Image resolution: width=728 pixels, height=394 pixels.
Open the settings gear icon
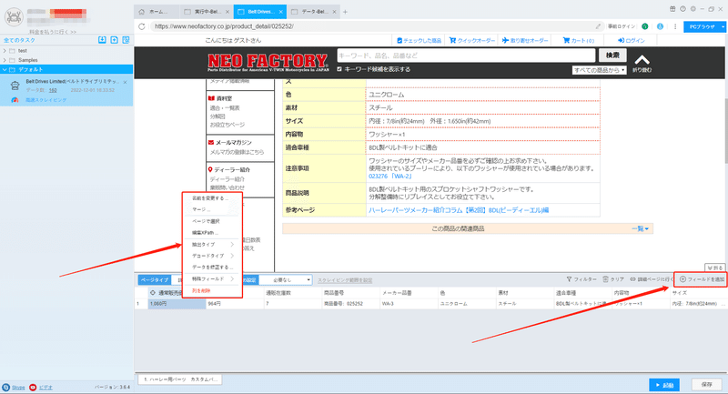click(x=693, y=9)
